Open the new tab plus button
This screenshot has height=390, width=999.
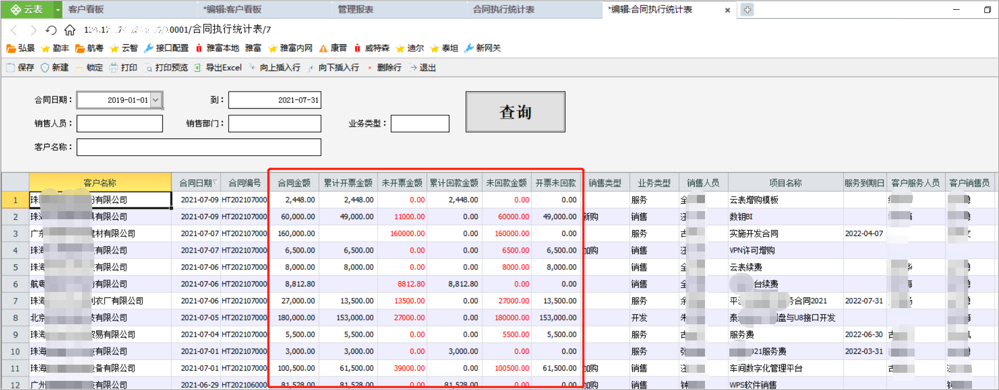747,10
